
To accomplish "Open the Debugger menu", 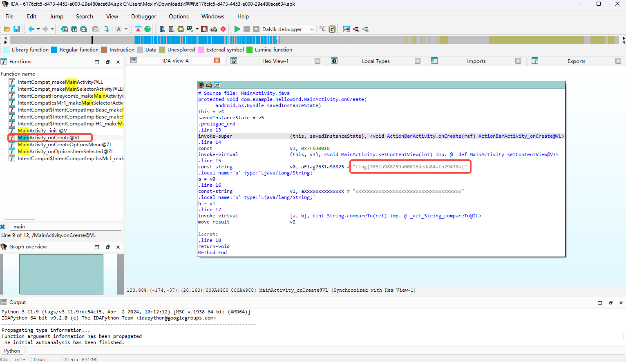I will click(143, 16).
